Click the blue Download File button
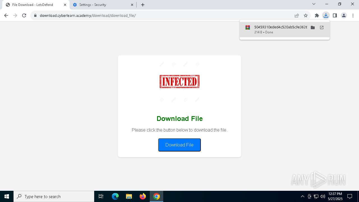The width and height of the screenshot is (359, 202). click(x=179, y=145)
